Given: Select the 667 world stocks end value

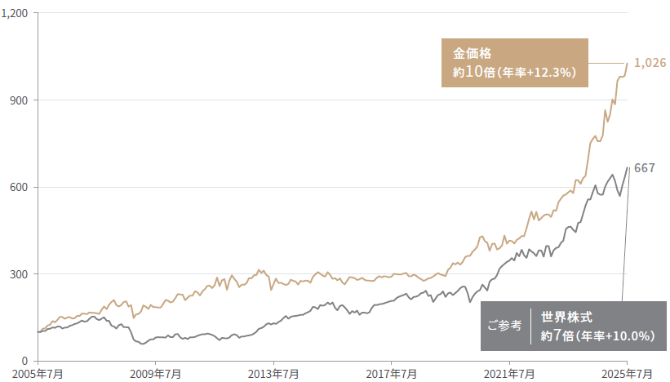Looking at the screenshot, I should [645, 168].
